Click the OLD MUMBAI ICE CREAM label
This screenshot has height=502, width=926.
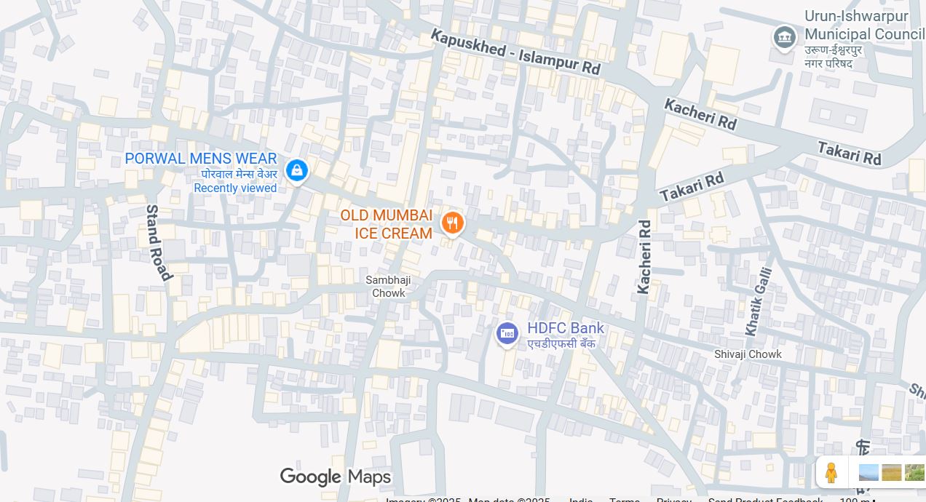(387, 225)
